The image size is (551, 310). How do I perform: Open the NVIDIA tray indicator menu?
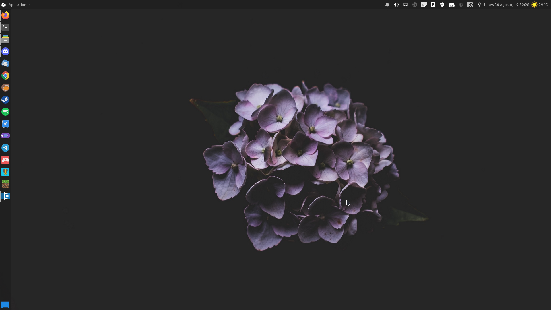pyautogui.click(x=470, y=5)
